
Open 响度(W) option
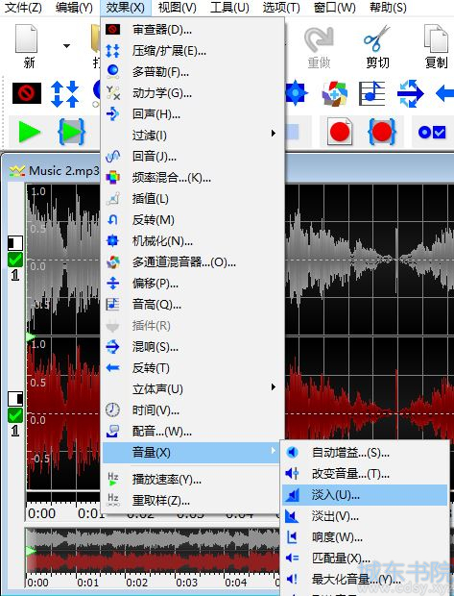[x=365, y=536]
